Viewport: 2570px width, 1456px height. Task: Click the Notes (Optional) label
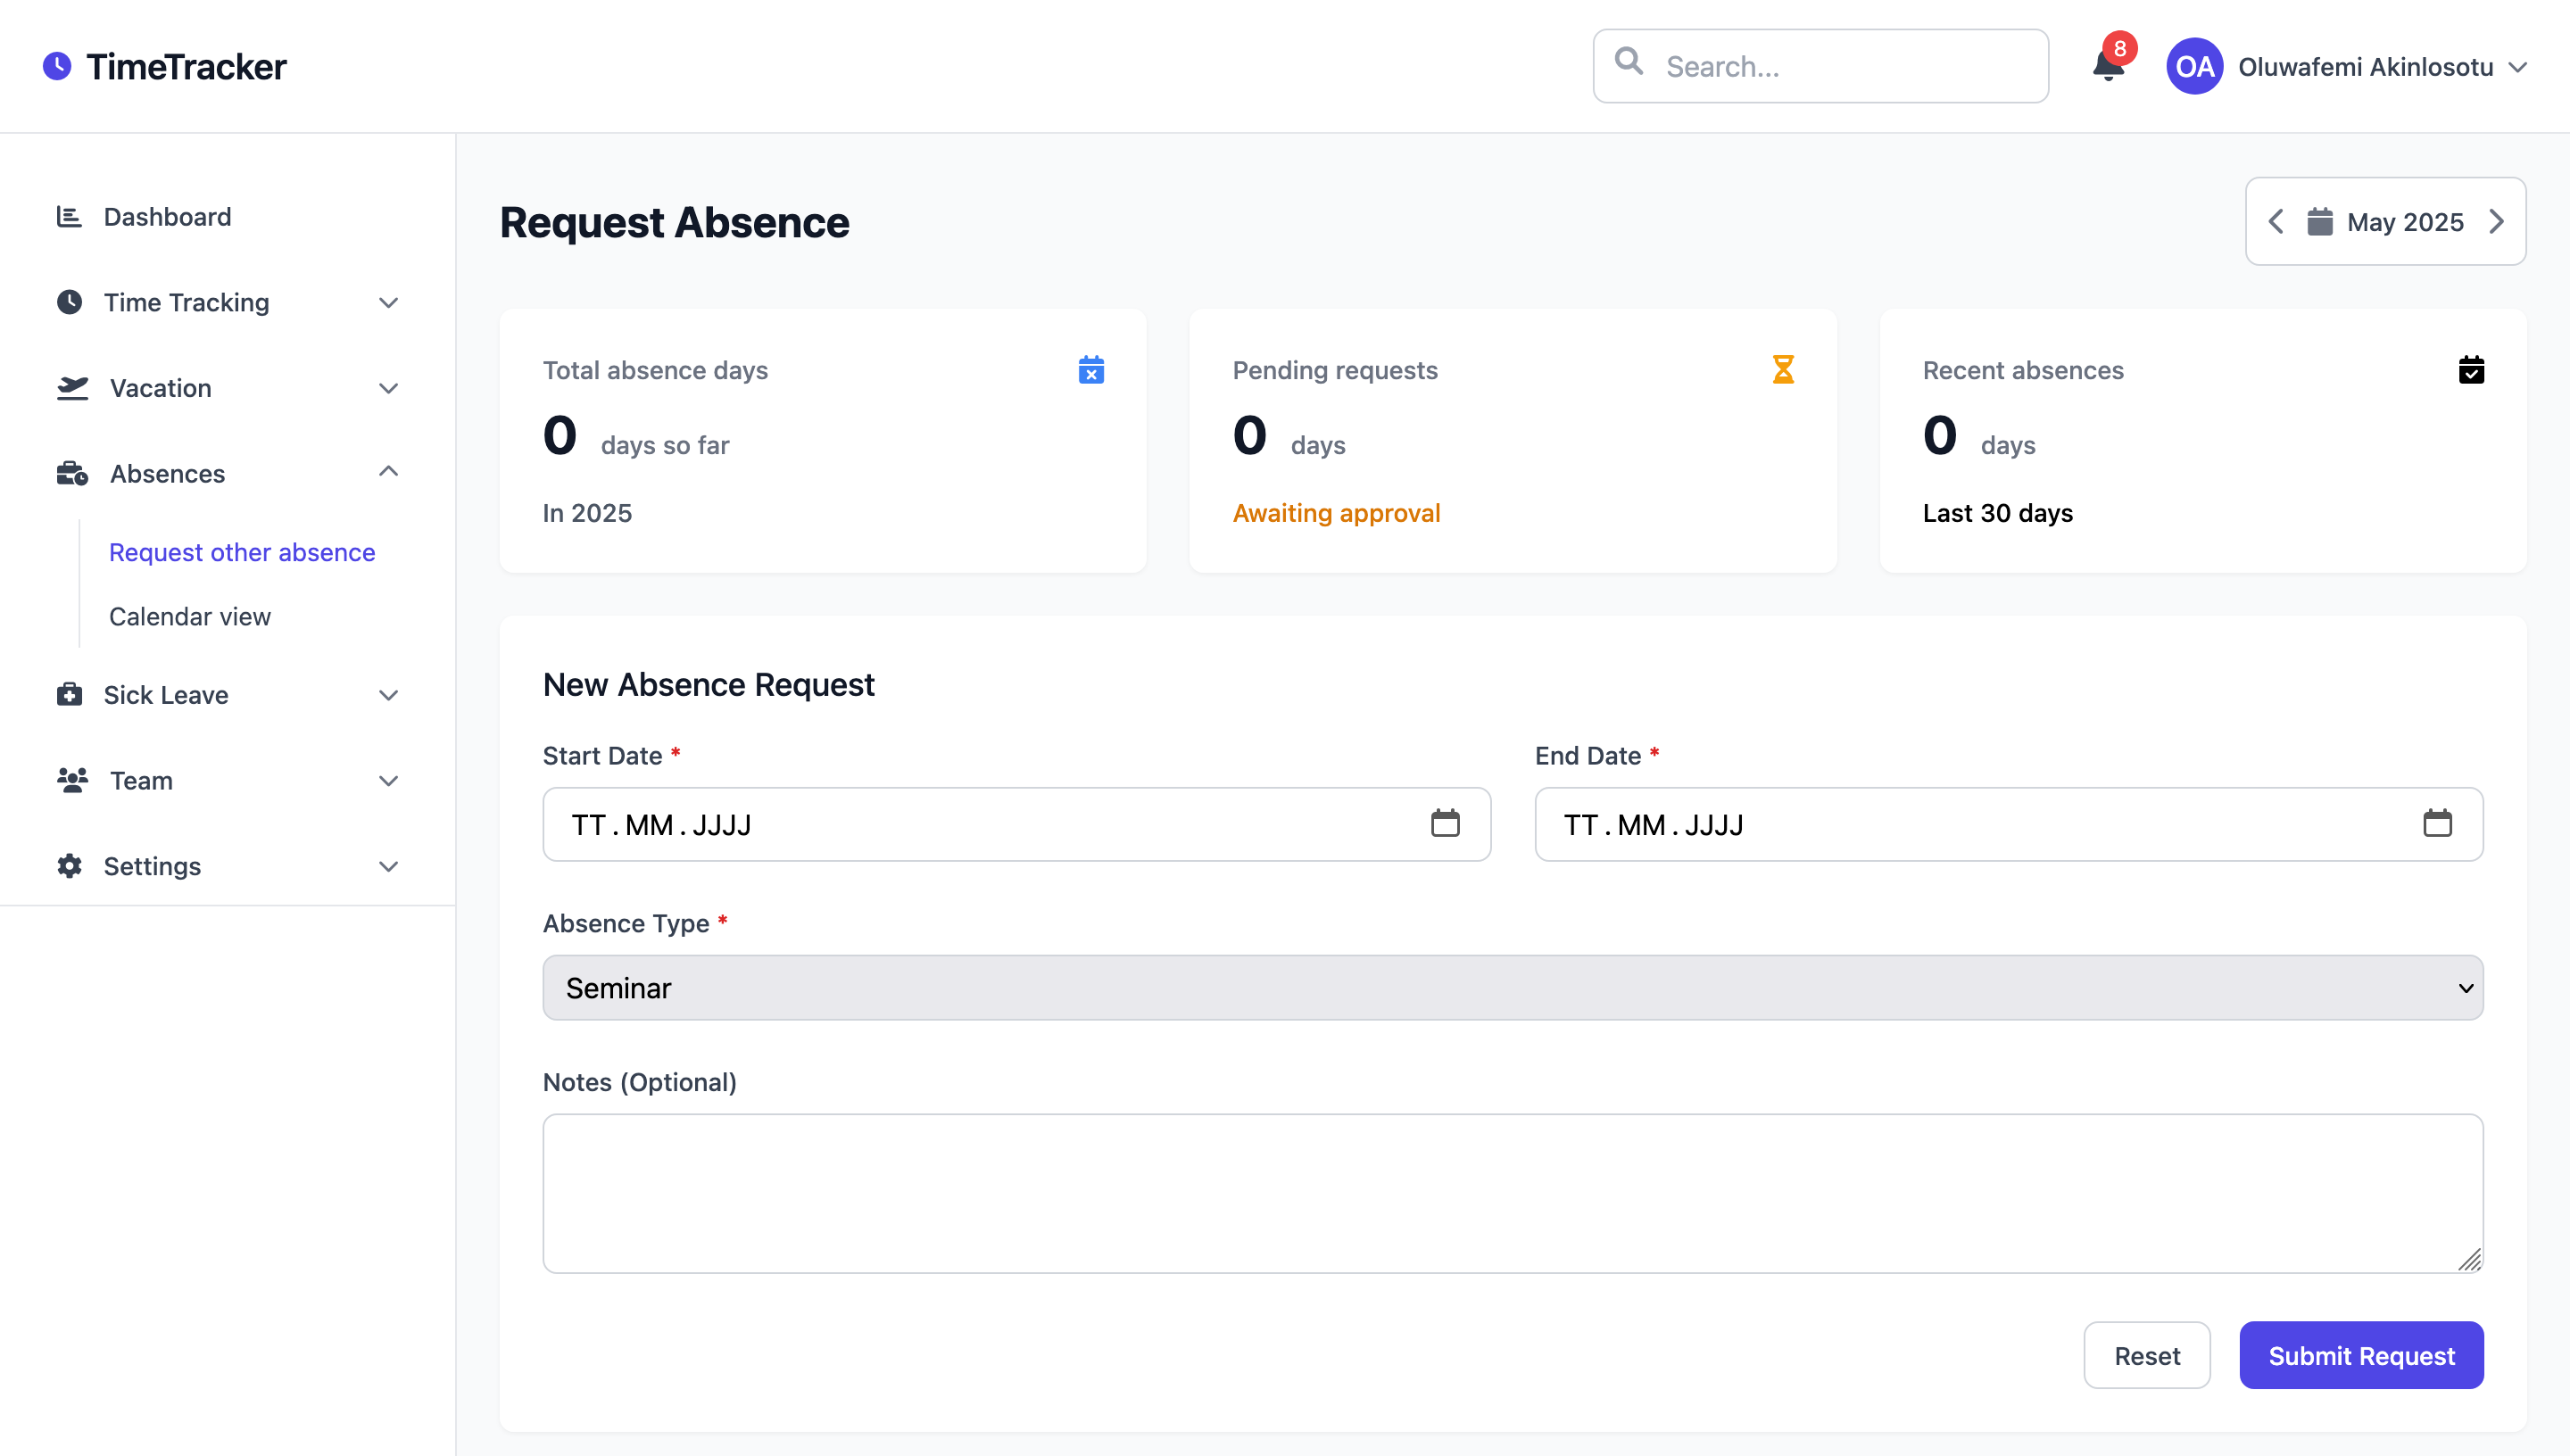[x=639, y=1082]
